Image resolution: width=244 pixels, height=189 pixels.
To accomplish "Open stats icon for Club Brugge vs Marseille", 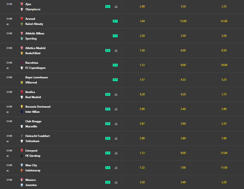I will pyautogui.click(x=116, y=124).
